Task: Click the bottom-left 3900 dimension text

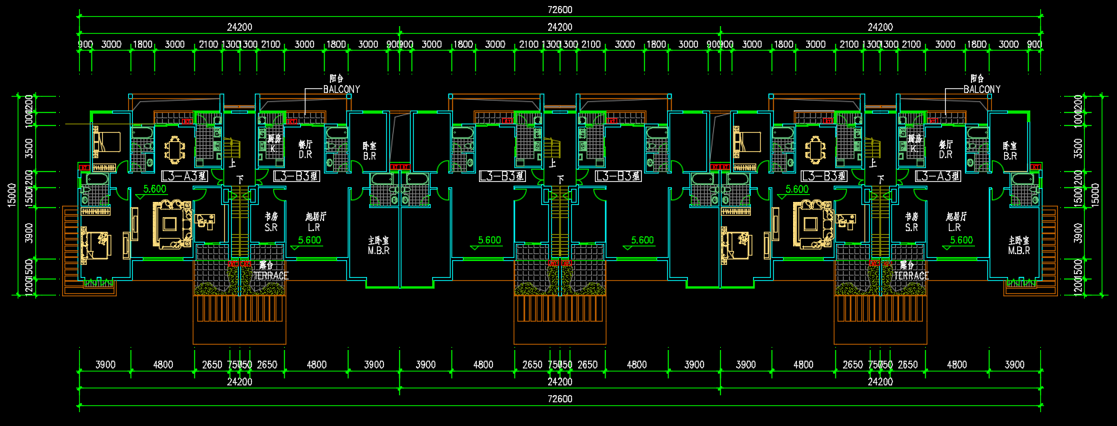Action: click(x=104, y=364)
